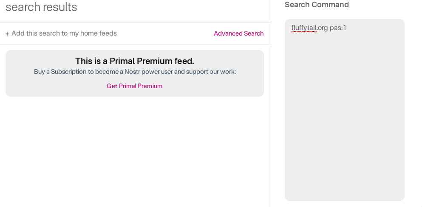Click the Primal Premium feed headline
This screenshot has height=207, width=422.
(x=135, y=61)
